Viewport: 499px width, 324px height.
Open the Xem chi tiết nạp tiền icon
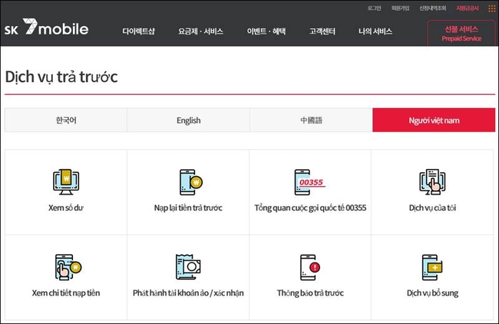(68, 267)
